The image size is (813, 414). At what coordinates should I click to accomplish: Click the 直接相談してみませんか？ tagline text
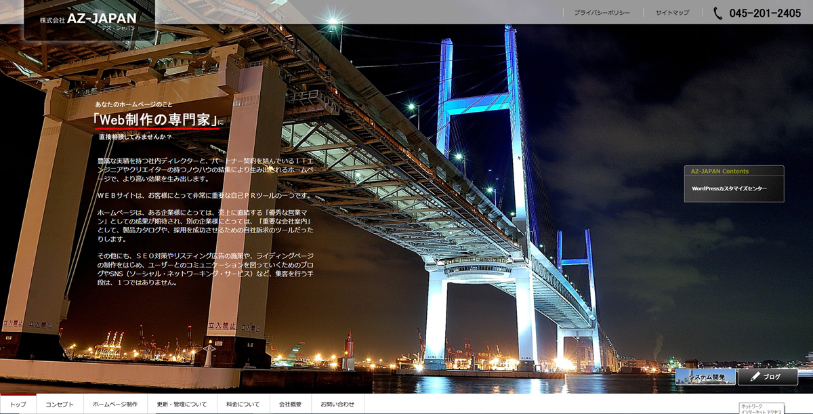(x=135, y=137)
